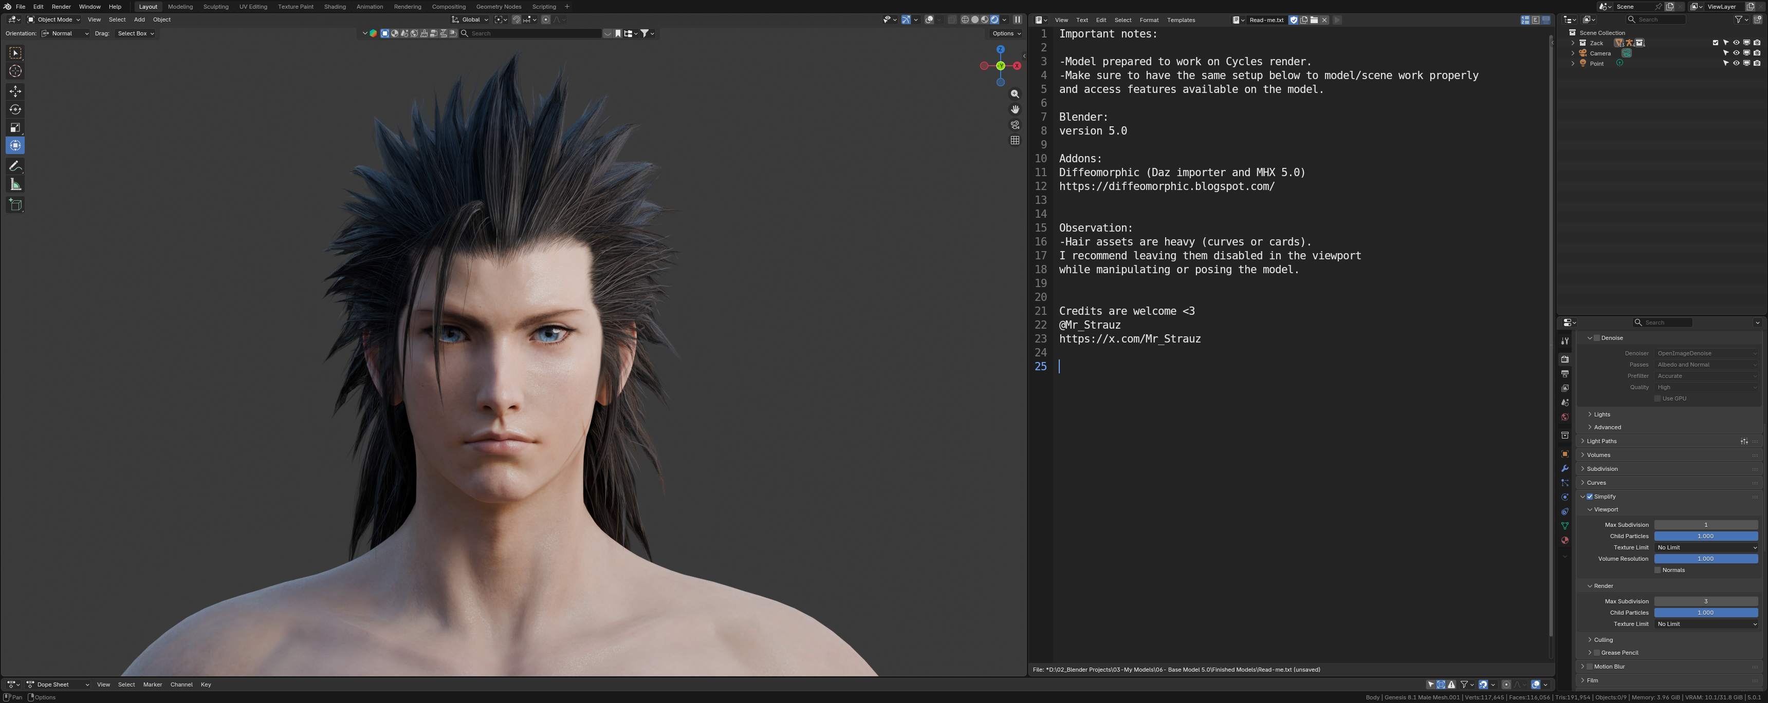This screenshot has height=703, width=1768.
Task: Open the Output properties tab
Action: 1565,374
